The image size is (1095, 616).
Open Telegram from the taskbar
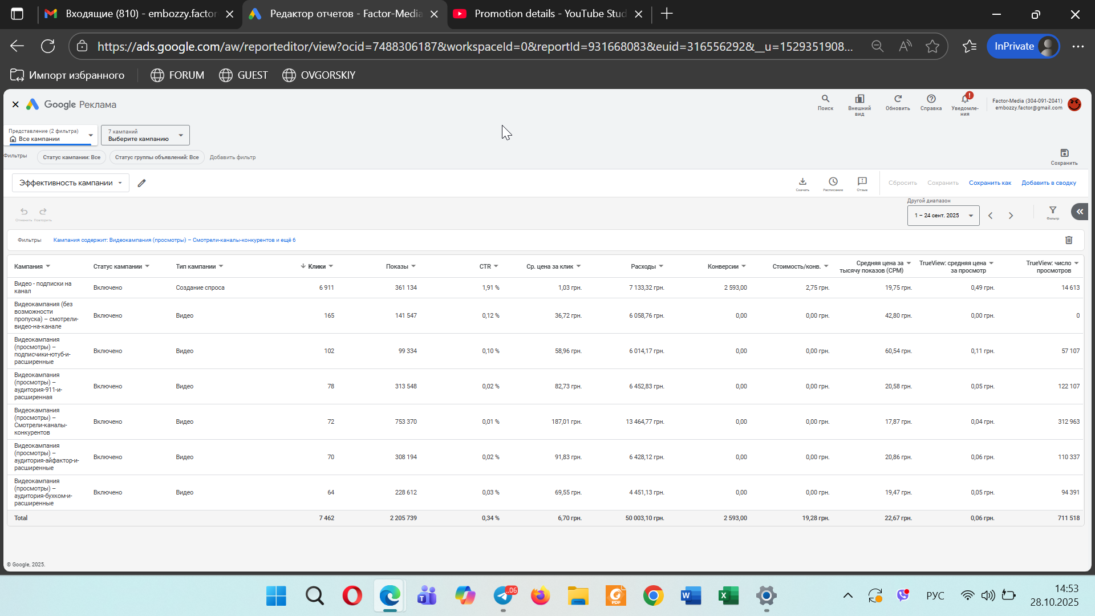(503, 596)
